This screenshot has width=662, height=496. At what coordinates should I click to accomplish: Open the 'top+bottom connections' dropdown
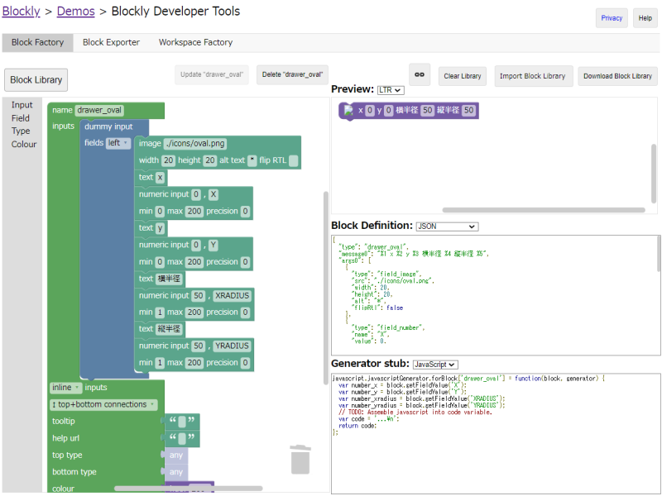coord(99,403)
